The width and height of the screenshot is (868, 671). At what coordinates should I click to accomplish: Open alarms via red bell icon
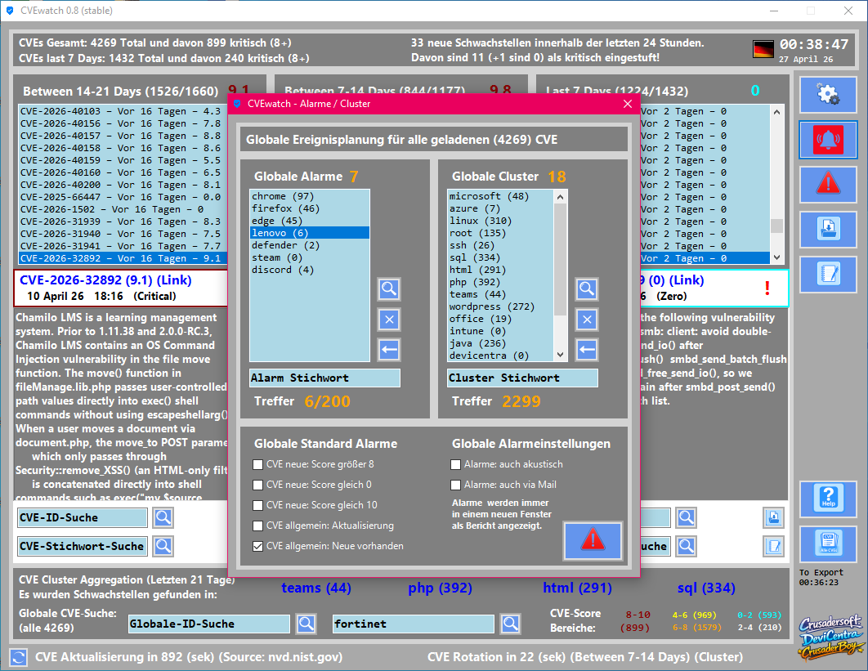coord(828,140)
